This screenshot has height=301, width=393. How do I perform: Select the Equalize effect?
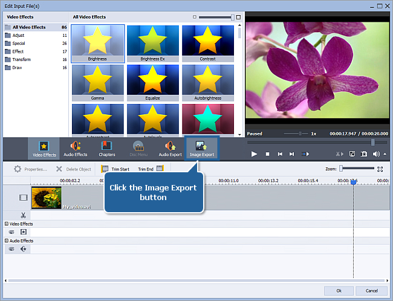click(x=152, y=83)
